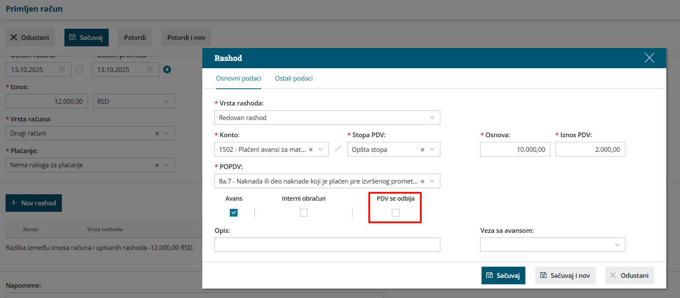Open the Veza sa avansom dropdown

[x=552, y=245]
